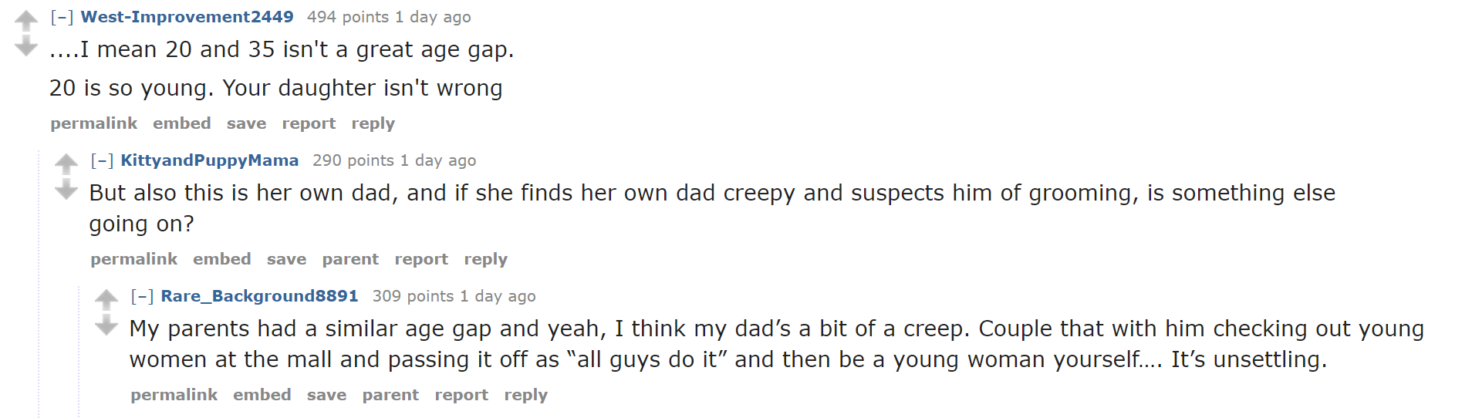Image resolution: width=1472 pixels, height=418 pixels.
Task: Open Rare_Background8891's user profile
Action: pos(259,296)
